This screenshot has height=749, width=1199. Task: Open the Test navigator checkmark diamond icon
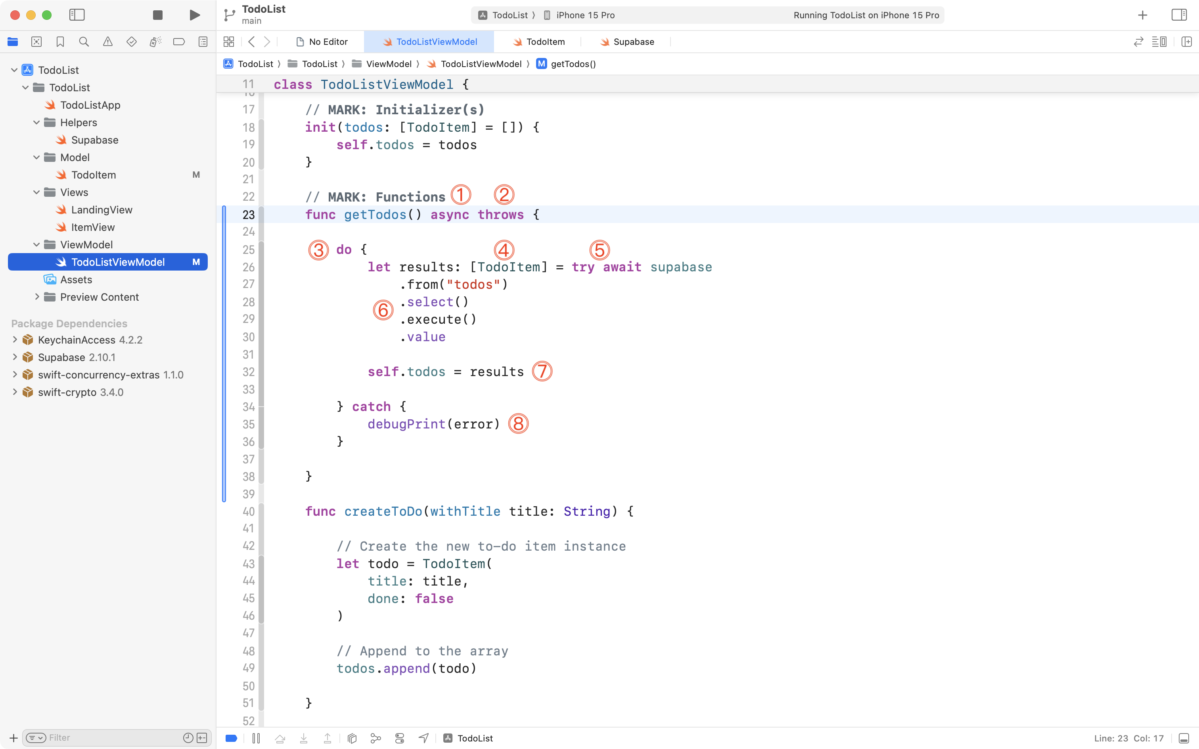132,42
